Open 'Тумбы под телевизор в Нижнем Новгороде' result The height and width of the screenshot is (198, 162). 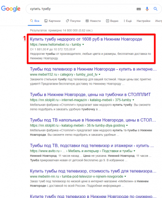tap(93, 69)
